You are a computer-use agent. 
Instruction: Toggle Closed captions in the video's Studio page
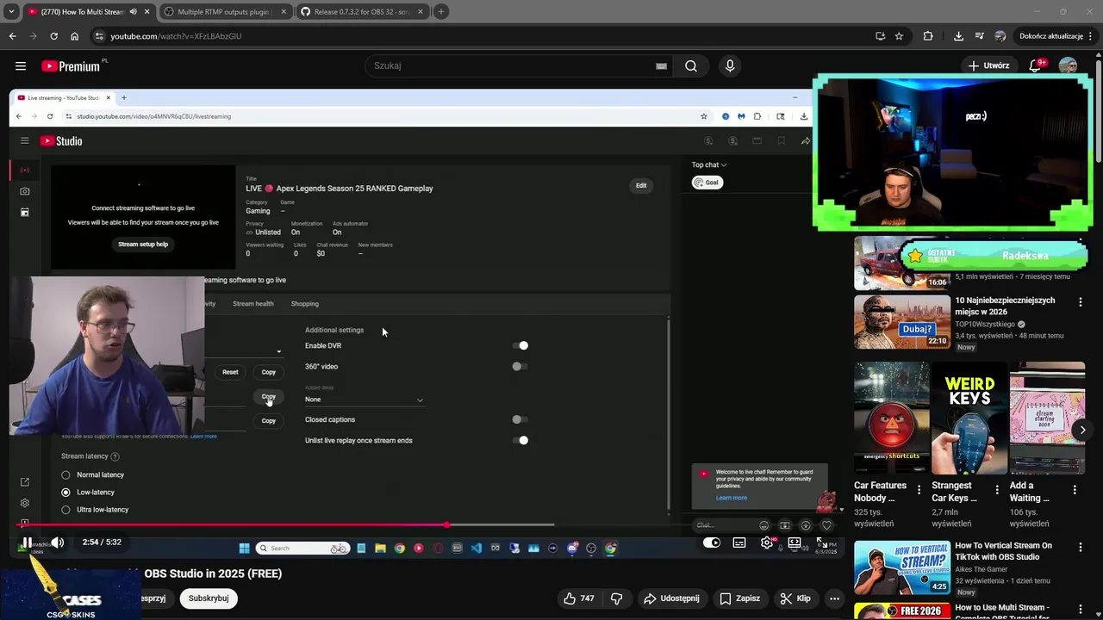520,419
